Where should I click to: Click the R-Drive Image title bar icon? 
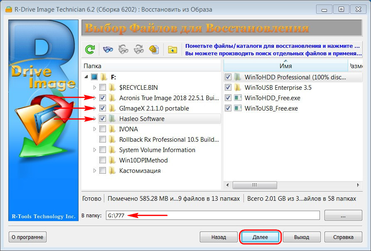[9, 10]
